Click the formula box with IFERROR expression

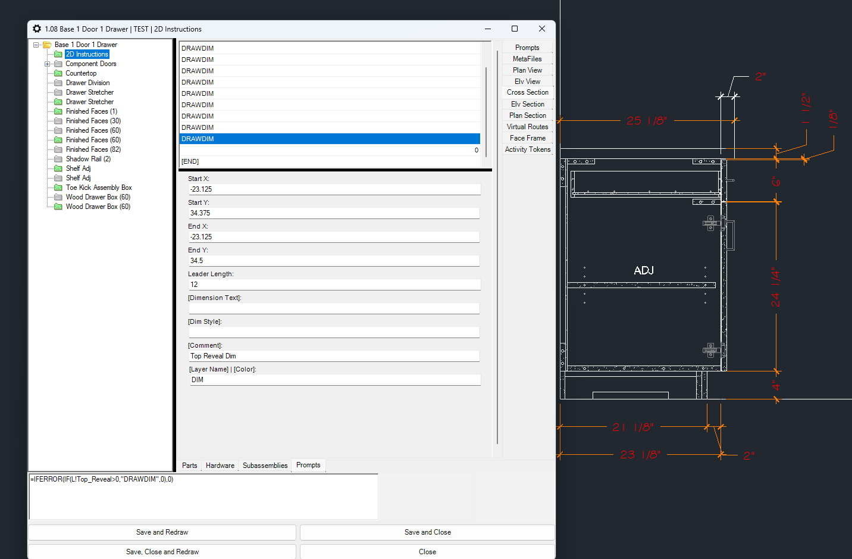click(x=203, y=496)
